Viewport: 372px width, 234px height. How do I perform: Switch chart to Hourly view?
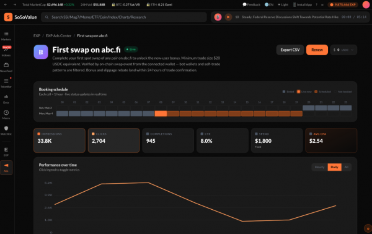point(319,167)
